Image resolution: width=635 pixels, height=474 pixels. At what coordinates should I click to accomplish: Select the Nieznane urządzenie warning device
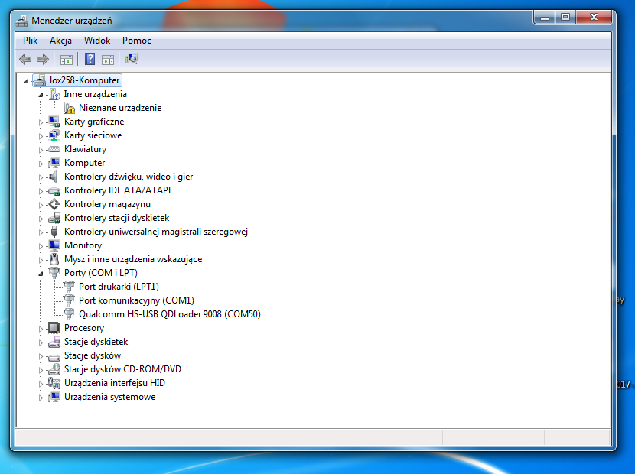click(x=119, y=108)
